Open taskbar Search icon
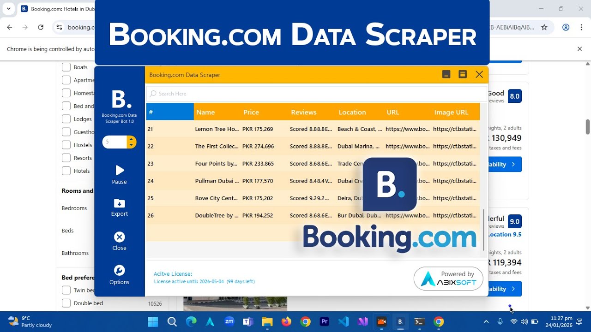 tap(172, 321)
